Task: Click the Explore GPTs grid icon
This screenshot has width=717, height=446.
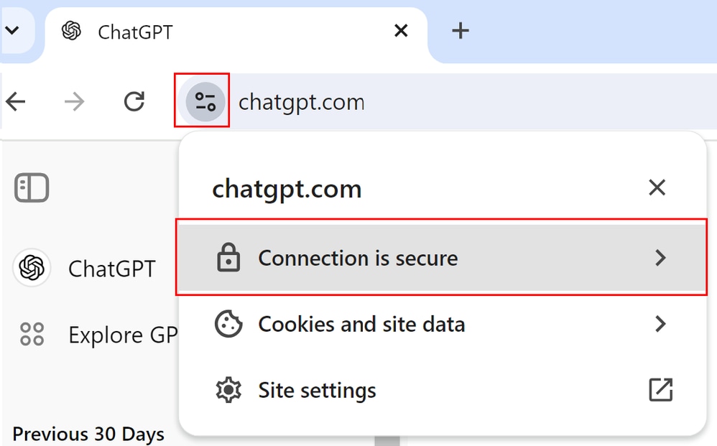Action: pyautogui.click(x=32, y=334)
